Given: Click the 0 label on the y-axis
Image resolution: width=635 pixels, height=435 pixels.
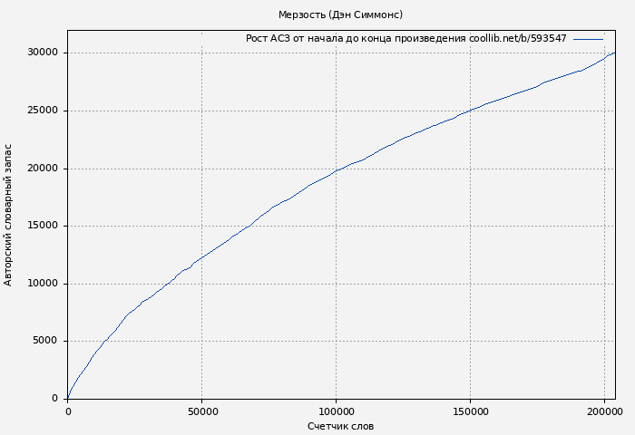Looking at the screenshot, I should 55,399.
